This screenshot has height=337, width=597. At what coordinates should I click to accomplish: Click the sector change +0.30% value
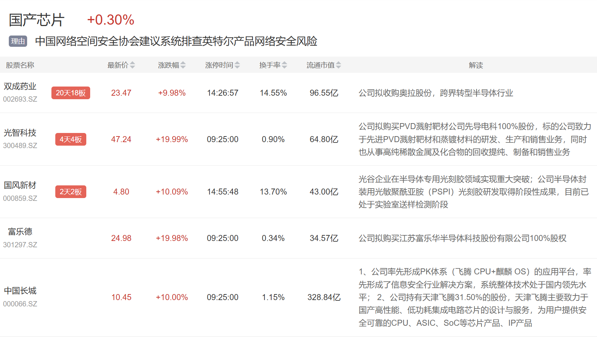[111, 20]
